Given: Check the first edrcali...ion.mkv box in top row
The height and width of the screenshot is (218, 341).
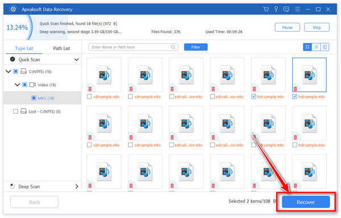Looking at the screenshot, I should (x=172, y=96).
